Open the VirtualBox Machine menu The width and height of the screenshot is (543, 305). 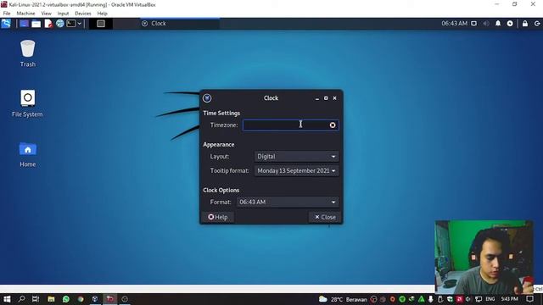(26, 14)
